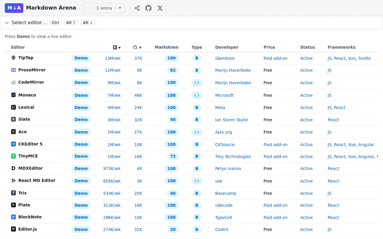Decrease arena count with minus button

coord(89,8)
